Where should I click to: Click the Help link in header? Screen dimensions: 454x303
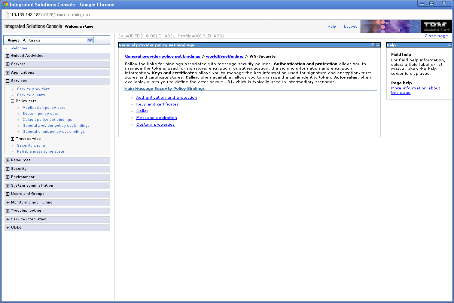[x=332, y=27]
